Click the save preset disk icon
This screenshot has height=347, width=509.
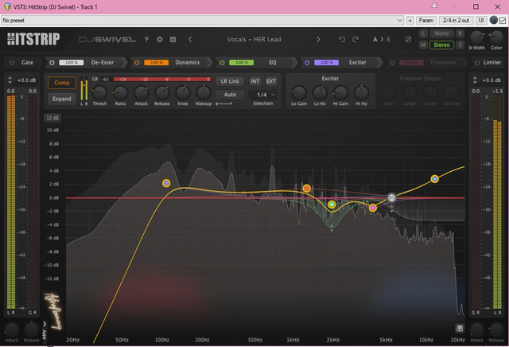click(x=173, y=39)
